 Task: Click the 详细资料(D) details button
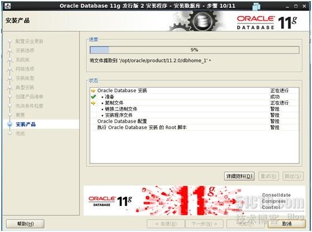[239, 176]
